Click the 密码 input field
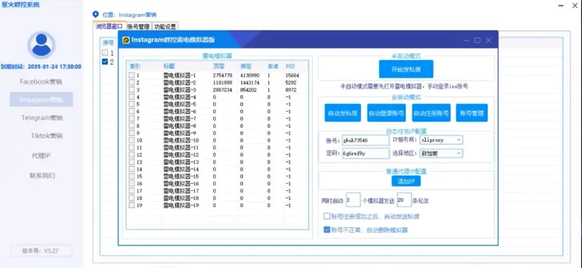582x268 pixels. pos(366,153)
